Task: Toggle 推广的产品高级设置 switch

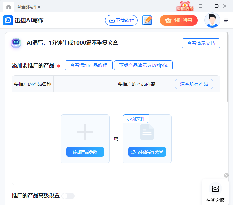Action: 68,196
